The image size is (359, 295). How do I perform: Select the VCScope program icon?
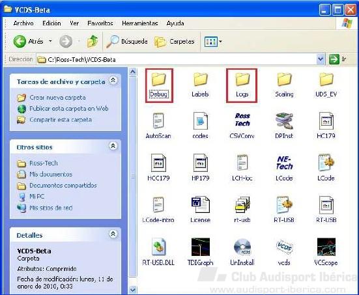[326, 247]
